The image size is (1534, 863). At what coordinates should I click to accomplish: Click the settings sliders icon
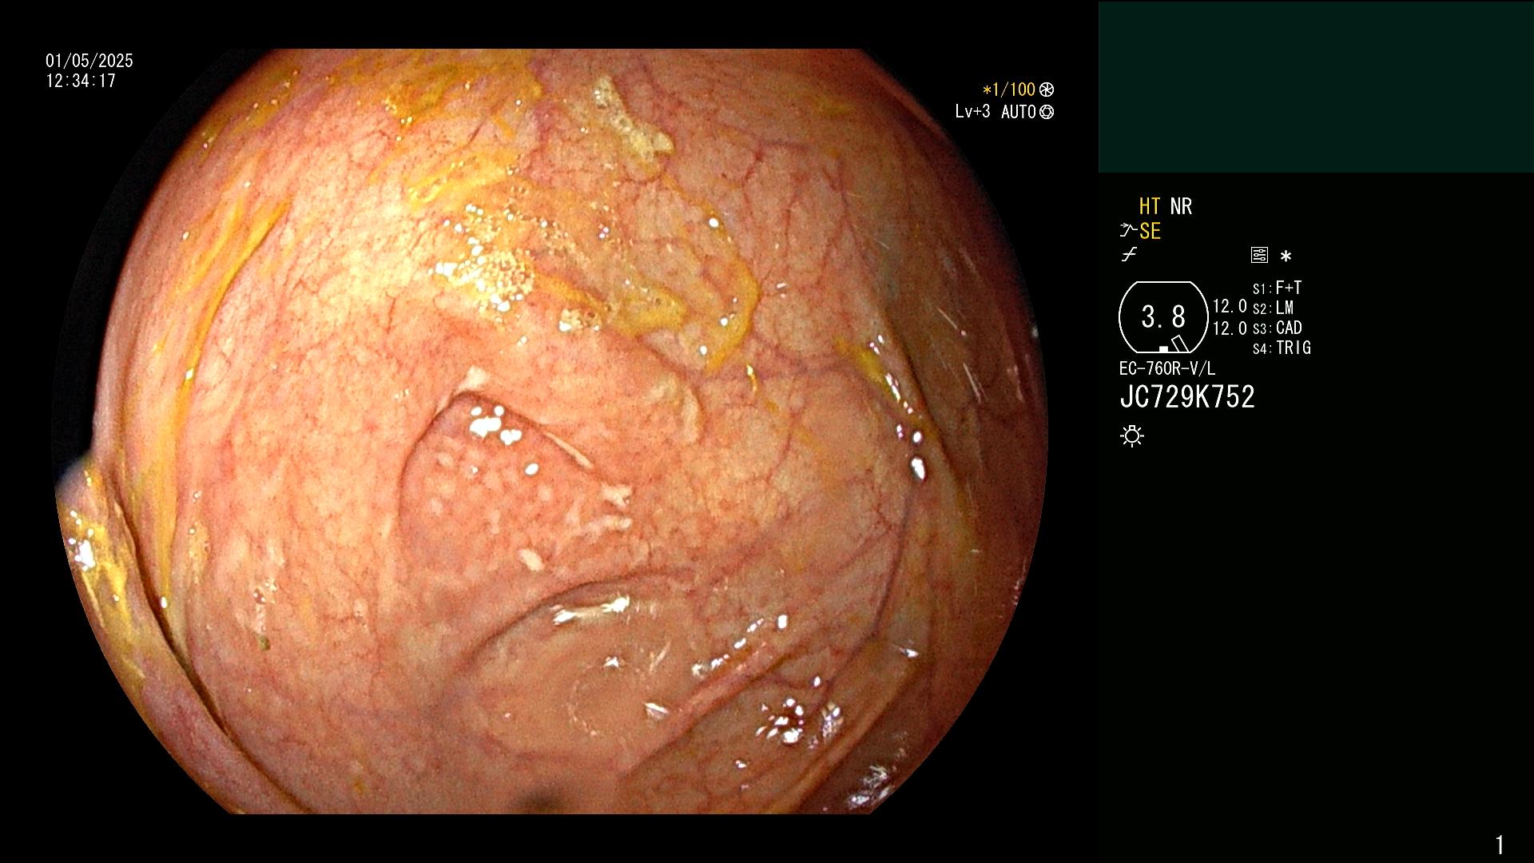(1259, 255)
